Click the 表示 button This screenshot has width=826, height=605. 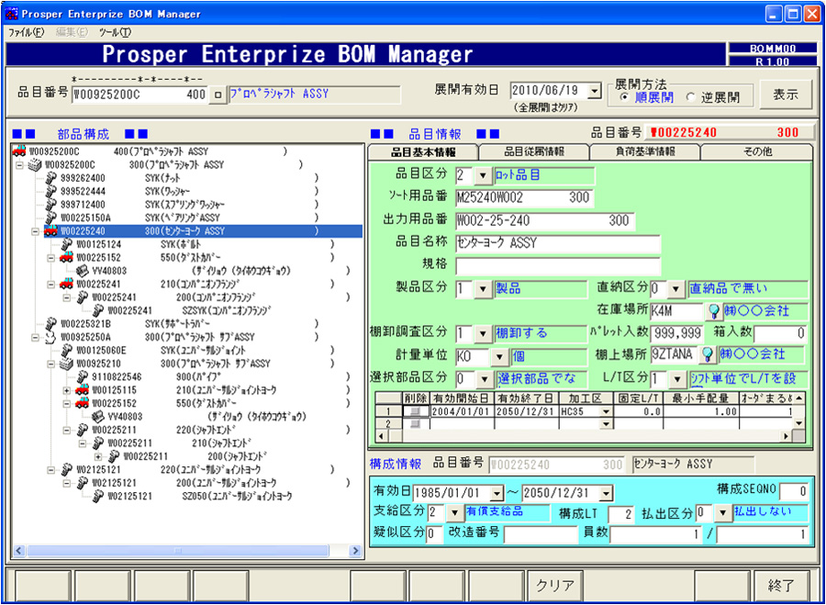click(786, 95)
